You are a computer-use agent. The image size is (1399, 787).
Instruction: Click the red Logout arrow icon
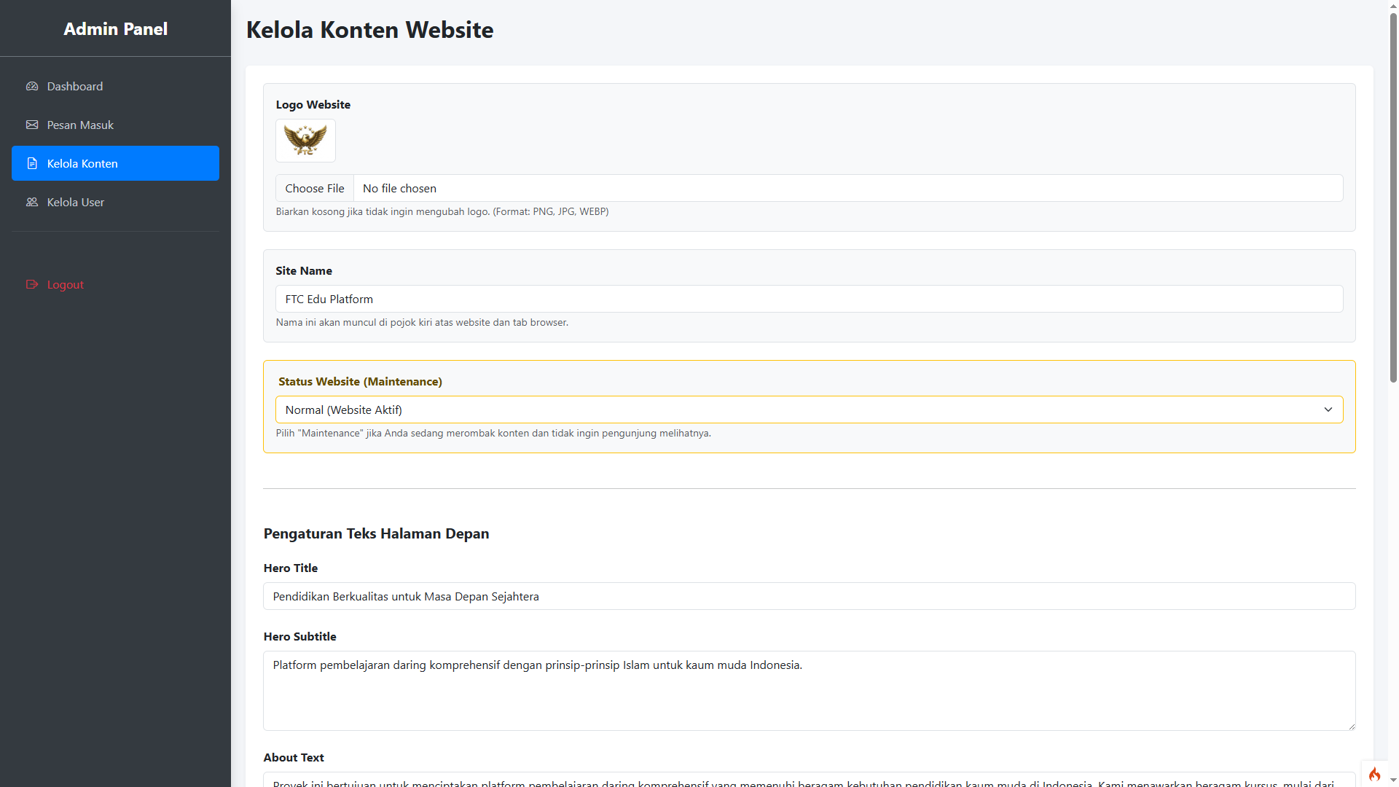(32, 284)
